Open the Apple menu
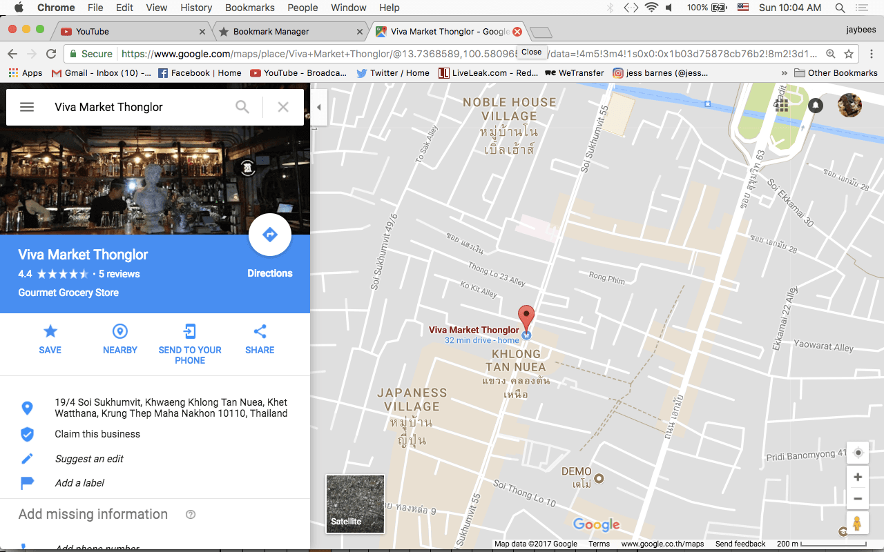This screenshot has height=552, width=884. (x=19, y=8)
